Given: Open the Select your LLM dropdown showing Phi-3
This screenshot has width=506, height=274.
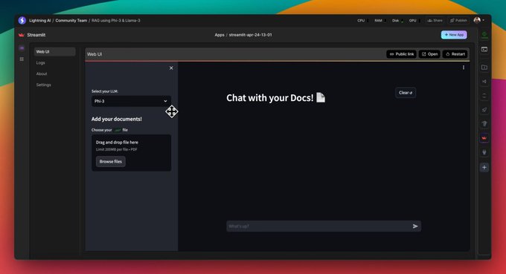Looking at the screenshot, I should [x=131, y=101].
